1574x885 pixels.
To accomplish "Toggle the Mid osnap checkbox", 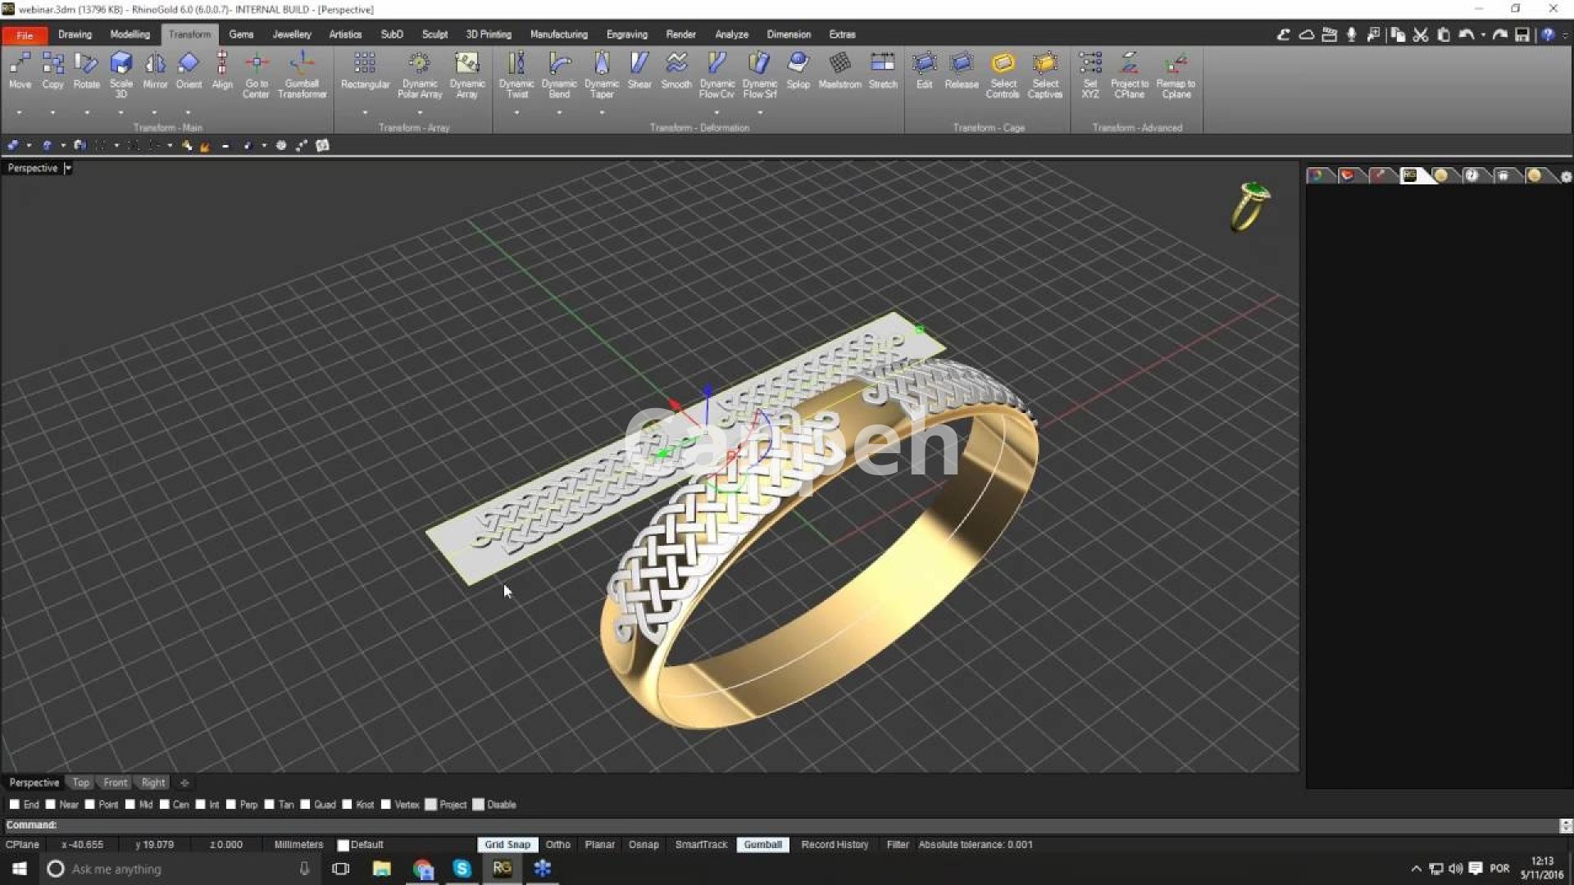I will 130,805.
